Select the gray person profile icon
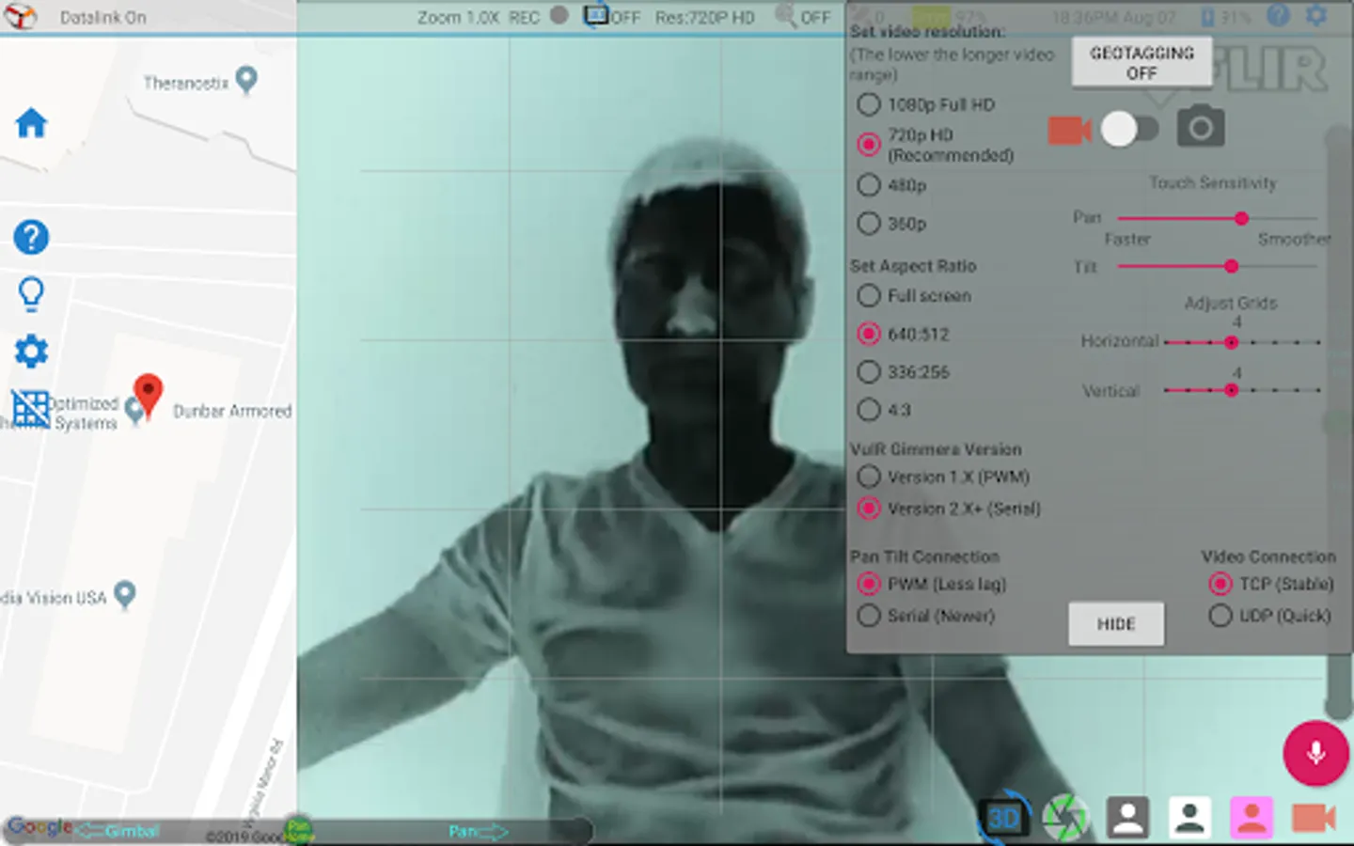The image size is (1354, 846). (1127, 817)
